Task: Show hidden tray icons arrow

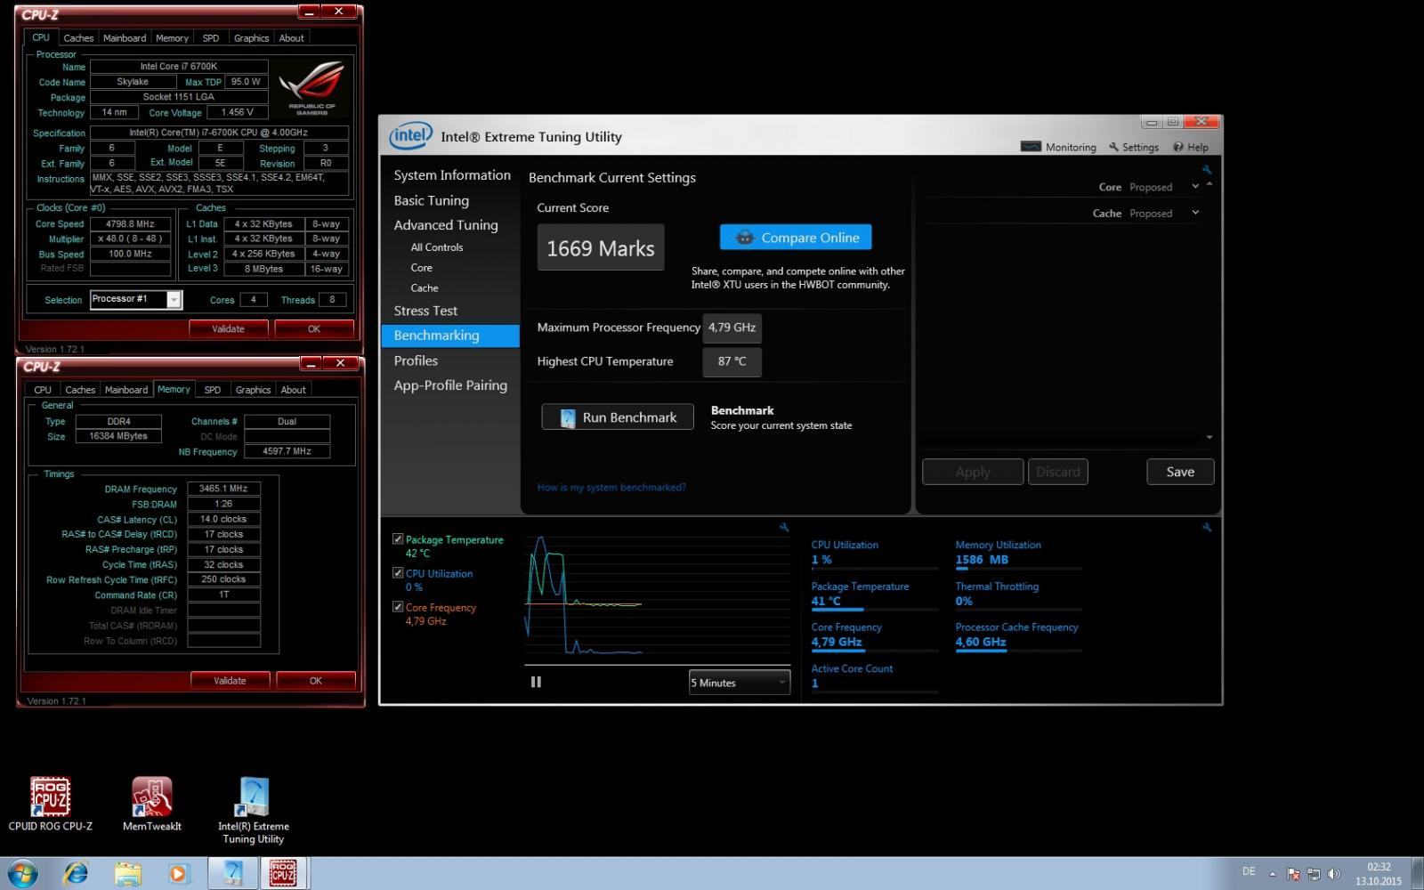Action: 1272,874
